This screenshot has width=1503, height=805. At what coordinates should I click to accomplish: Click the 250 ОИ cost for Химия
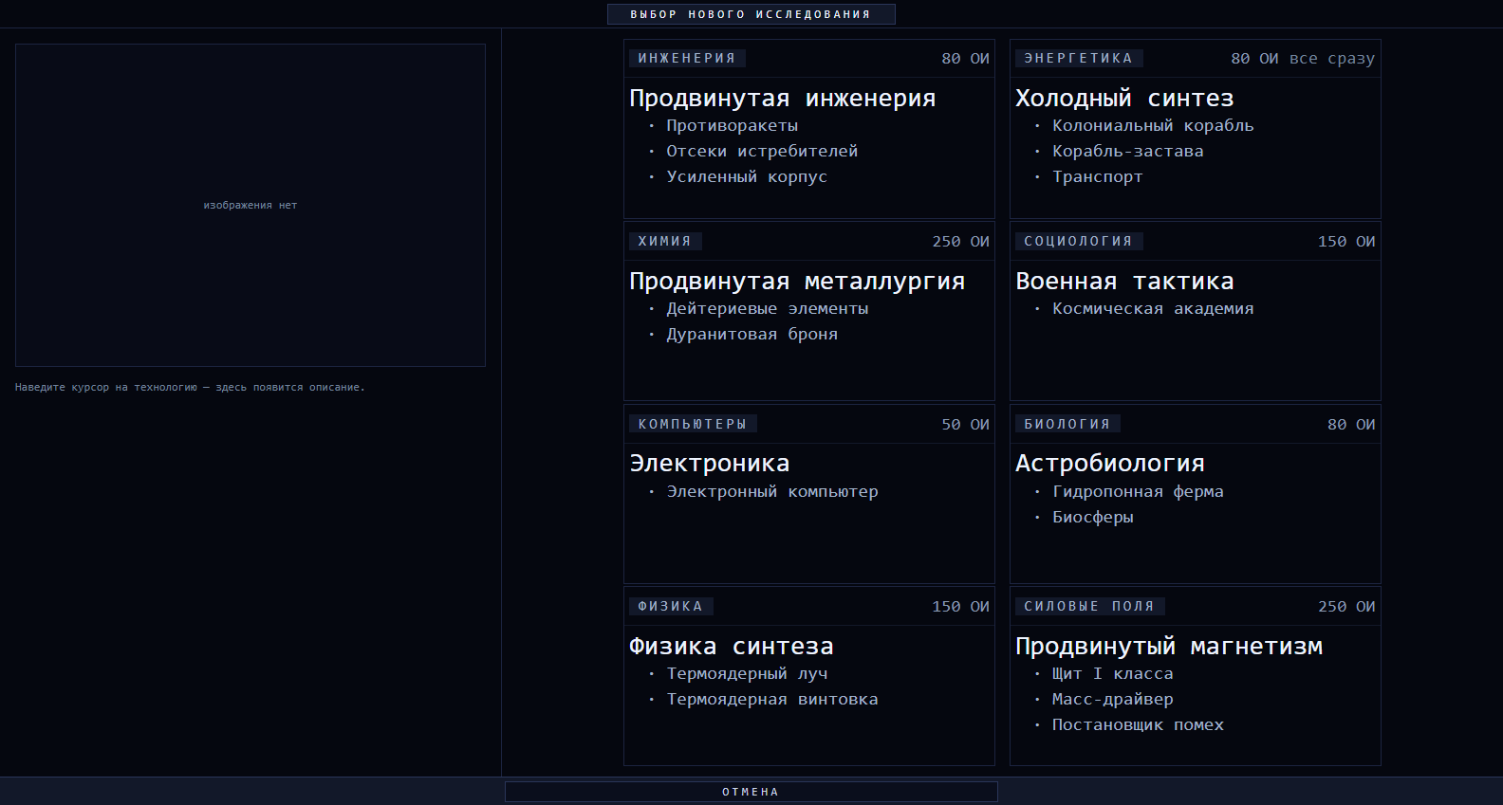[960, 241]
